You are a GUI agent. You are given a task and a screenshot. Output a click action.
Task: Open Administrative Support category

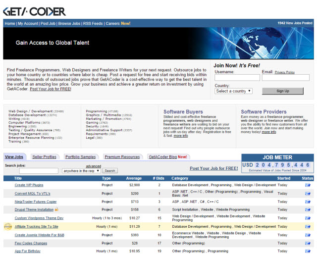tap(104, 130)
